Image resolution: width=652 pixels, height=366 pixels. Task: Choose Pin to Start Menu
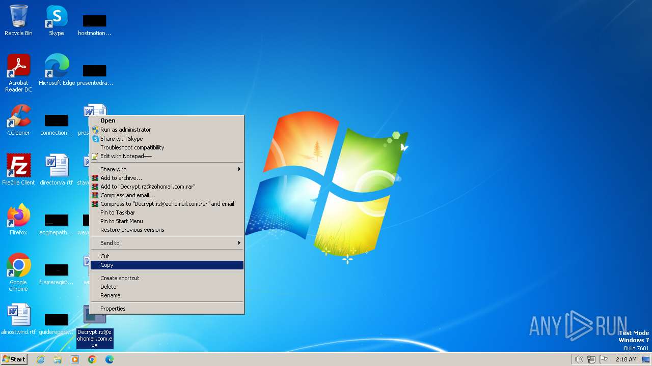pyautogui.click(x=167, y=221)
